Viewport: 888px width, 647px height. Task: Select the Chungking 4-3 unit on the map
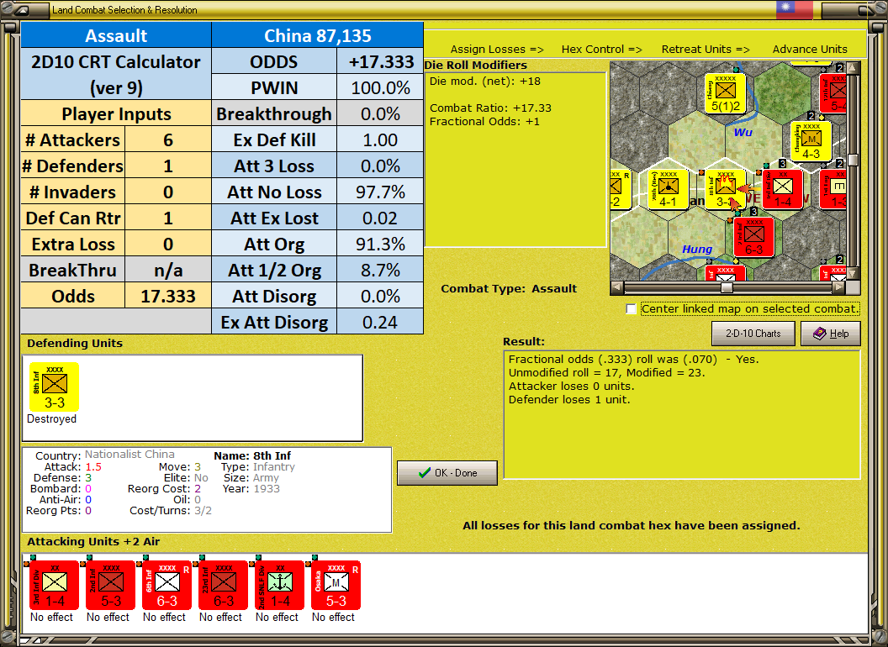coord(811,141)
